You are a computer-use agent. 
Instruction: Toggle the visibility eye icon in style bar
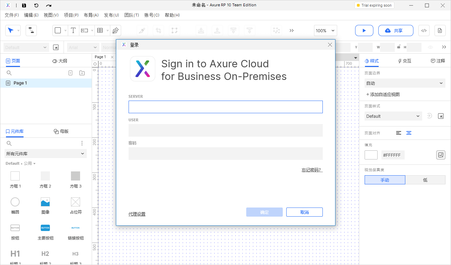coord(431,47)
